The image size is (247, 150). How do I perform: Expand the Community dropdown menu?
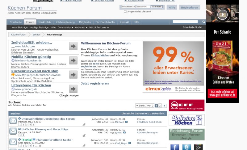(65, 27)
